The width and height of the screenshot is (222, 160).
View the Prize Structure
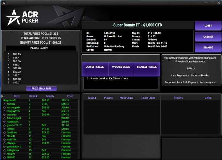[x=41, y=89]
